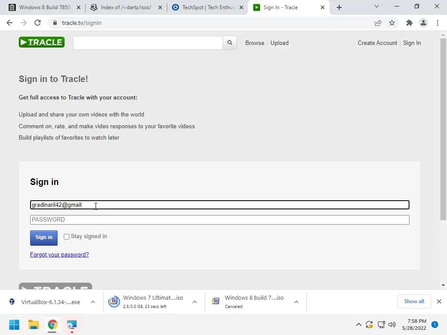Click the share page icon in address bar
Screen dimensions: 447x335
point(378,23)
